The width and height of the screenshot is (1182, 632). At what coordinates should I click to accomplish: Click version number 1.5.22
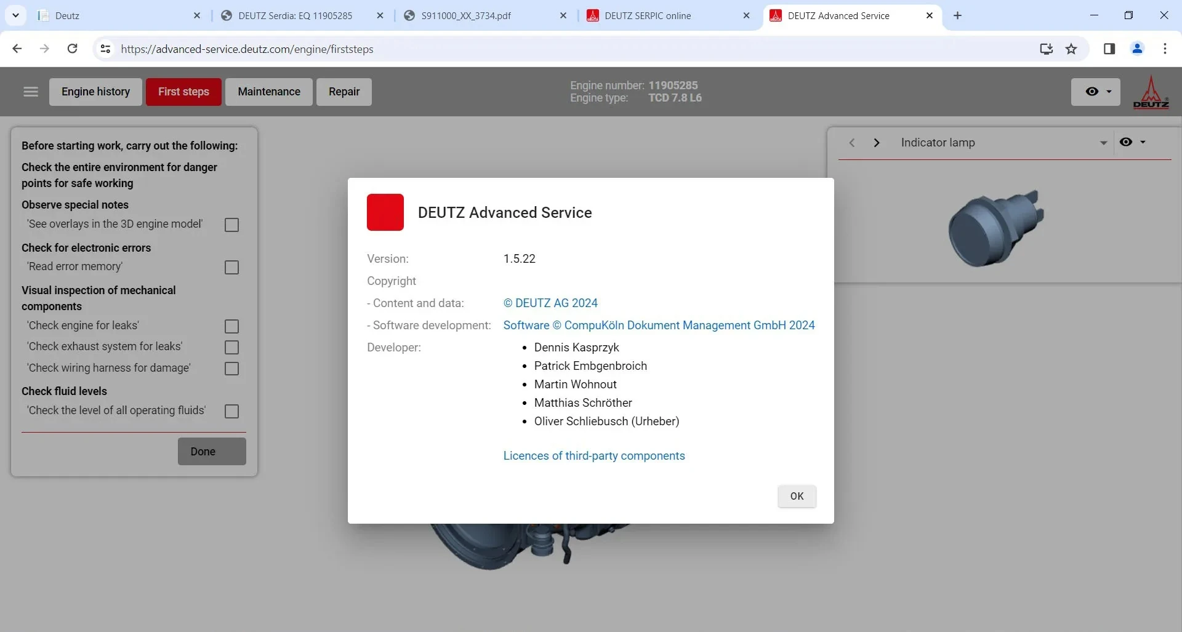coord(520,258)
